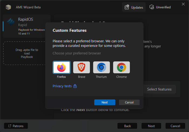Viewport: 189px width, 132px height.
Task: Click the Select features button
Action: (159, 89)
